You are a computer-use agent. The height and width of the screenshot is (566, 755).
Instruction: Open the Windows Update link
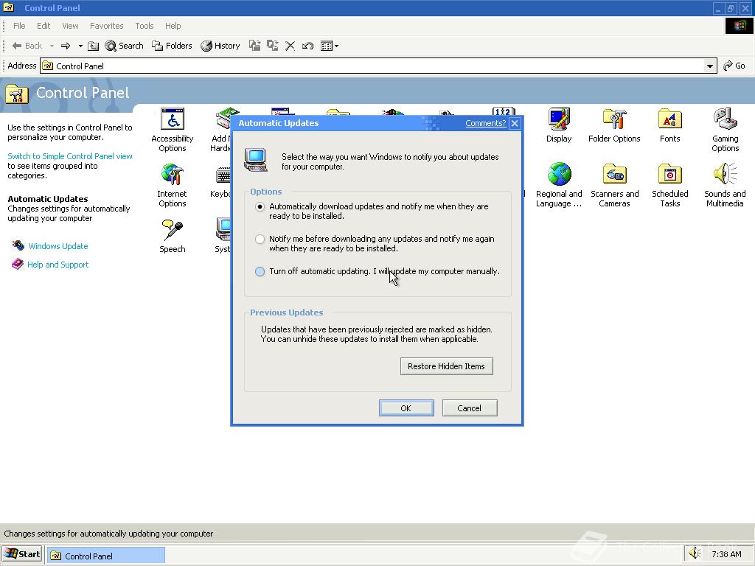pyautogui.click(x=58, y=246)
